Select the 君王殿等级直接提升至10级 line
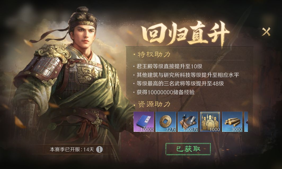Screen dimensions: 282x169 169,66
